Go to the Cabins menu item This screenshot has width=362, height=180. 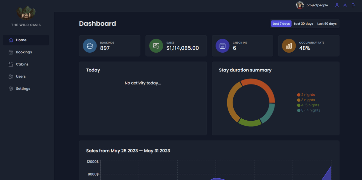tap(22, 64)
